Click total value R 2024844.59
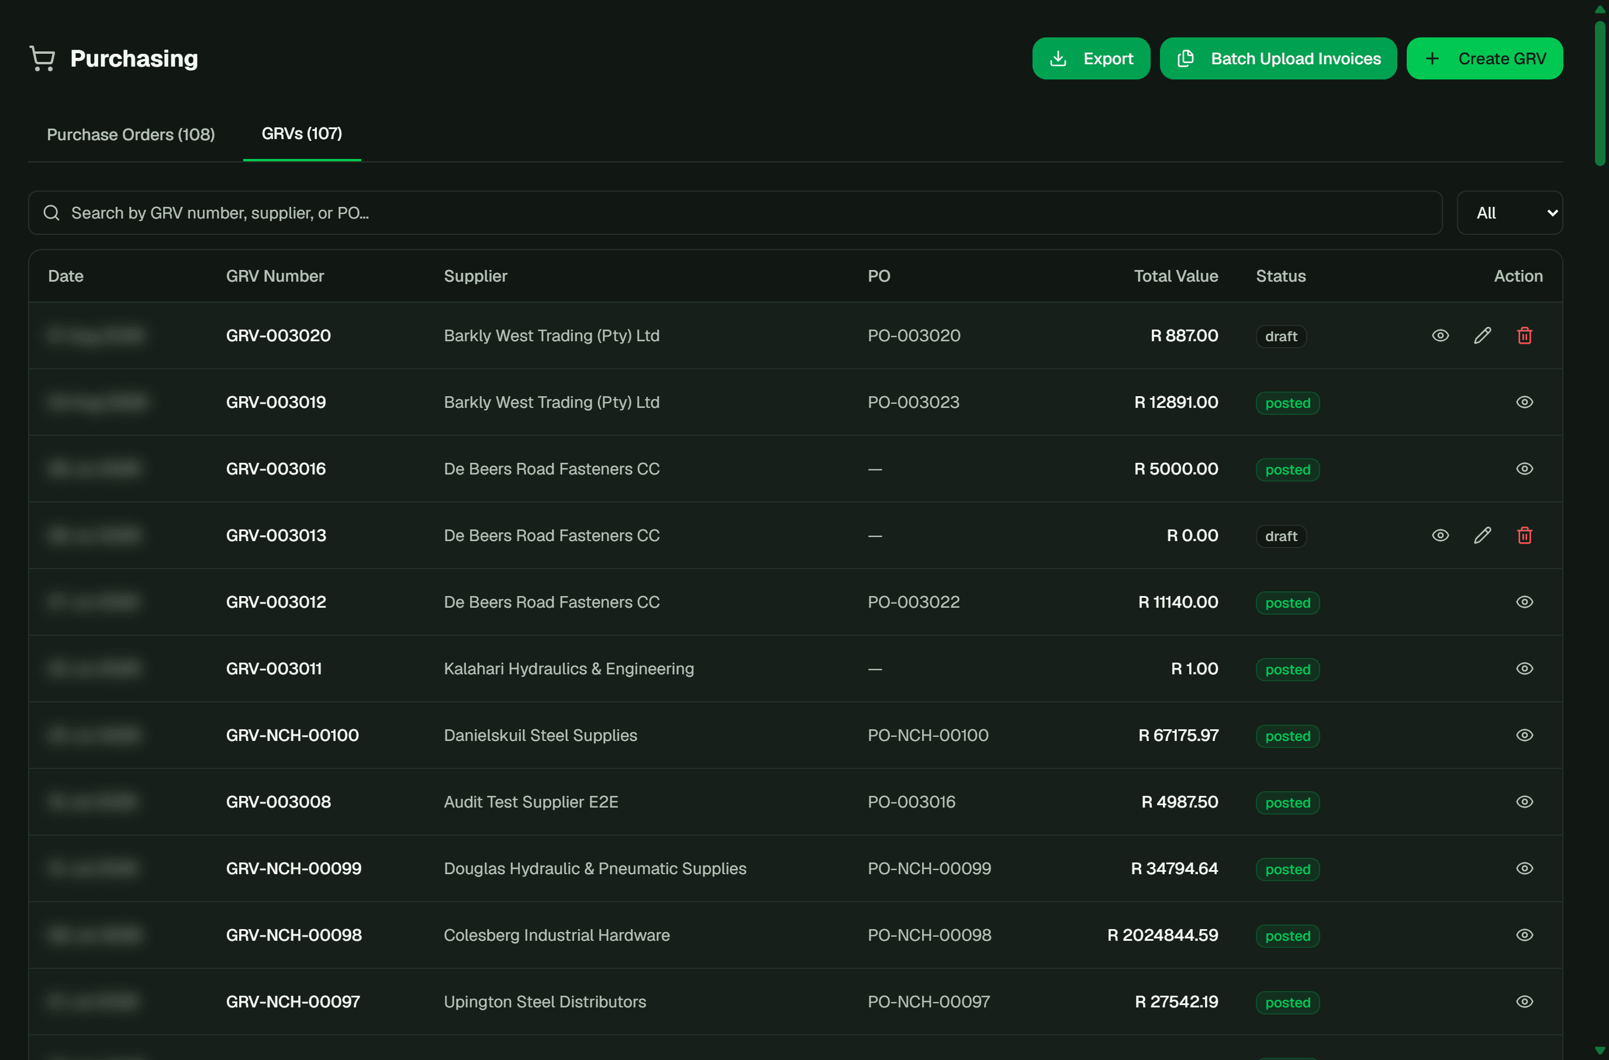This screenshot has height=1060, width=1609. [x=1162, y=935]
